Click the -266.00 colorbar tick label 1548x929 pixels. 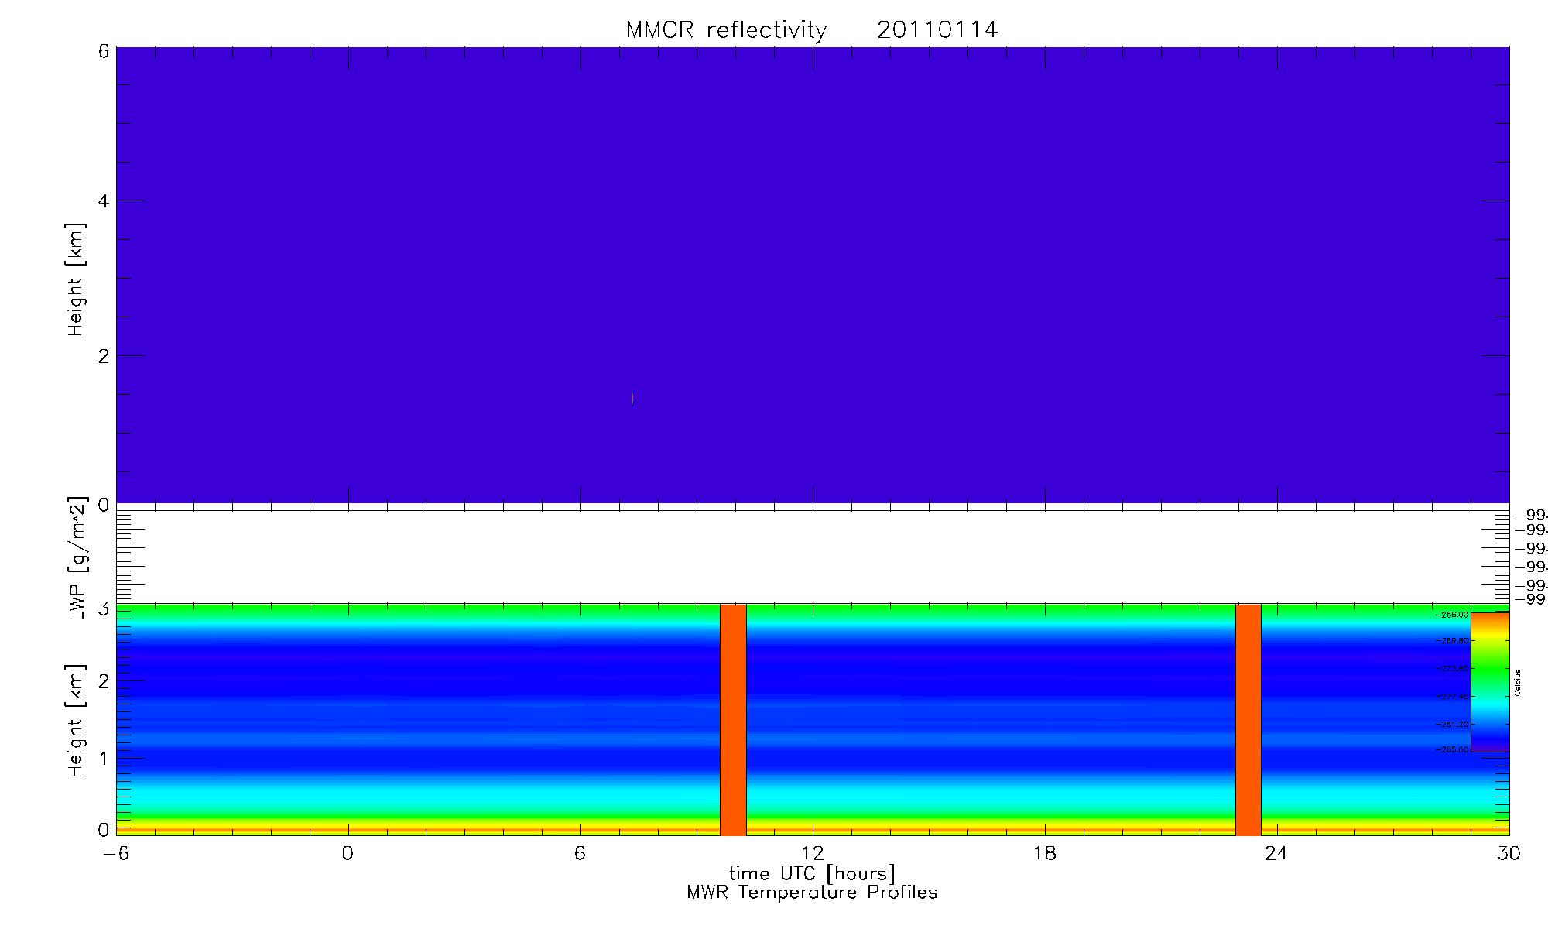1452,615
